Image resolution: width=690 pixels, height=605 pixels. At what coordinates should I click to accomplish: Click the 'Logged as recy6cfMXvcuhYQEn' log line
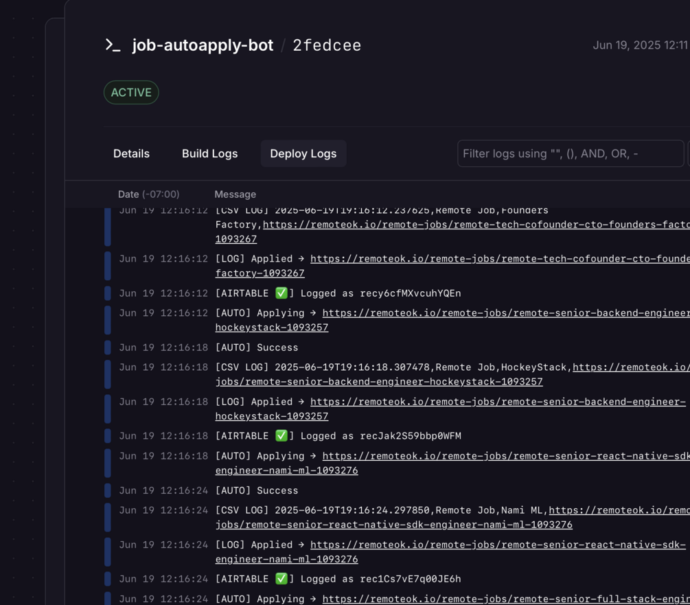[x=380, y=293]
